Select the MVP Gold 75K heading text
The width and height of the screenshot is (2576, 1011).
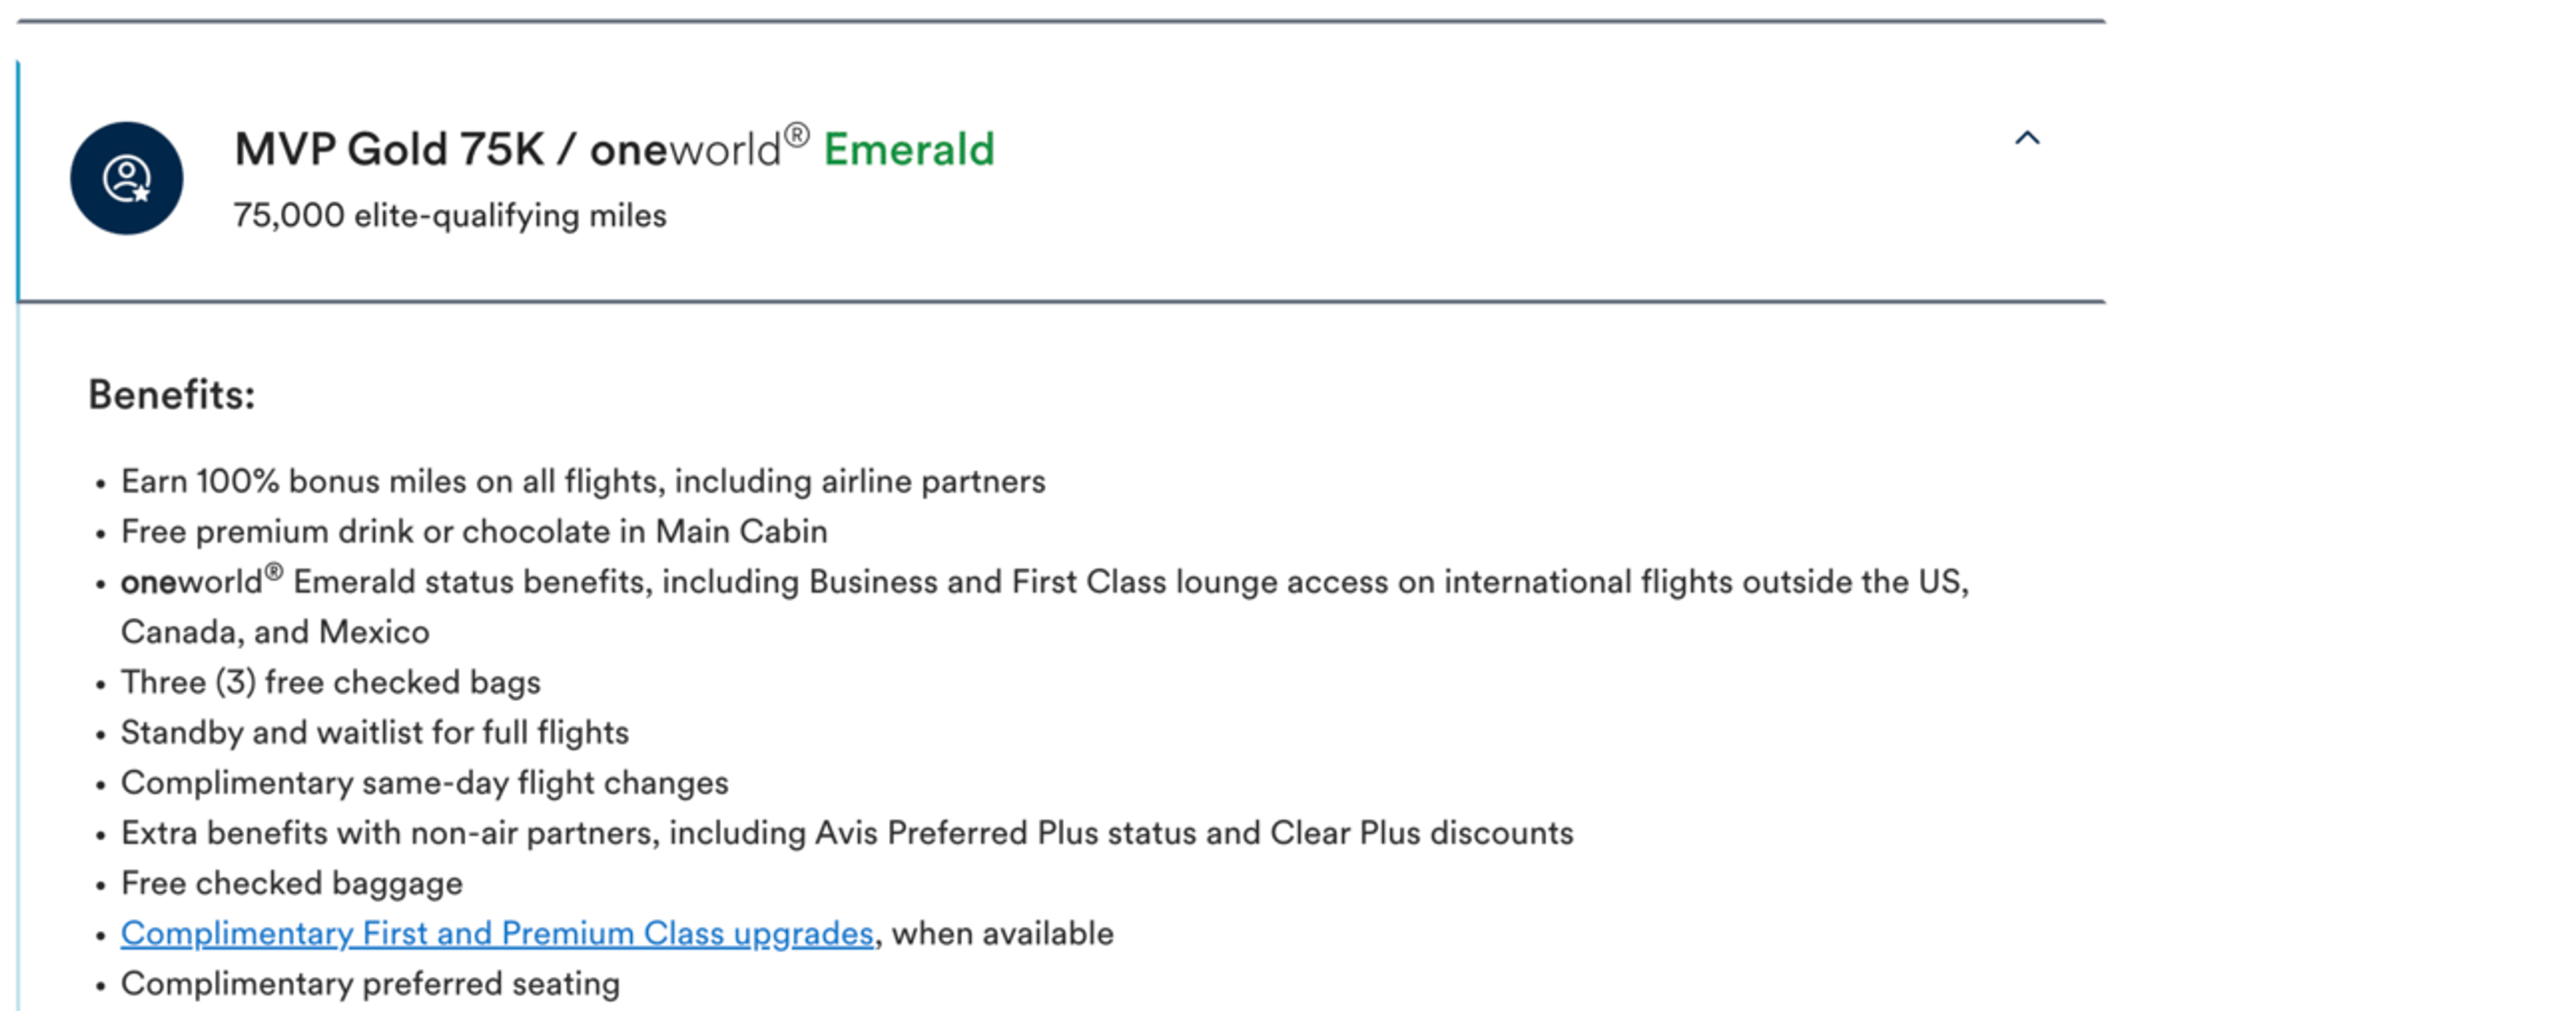click(389, 150)
